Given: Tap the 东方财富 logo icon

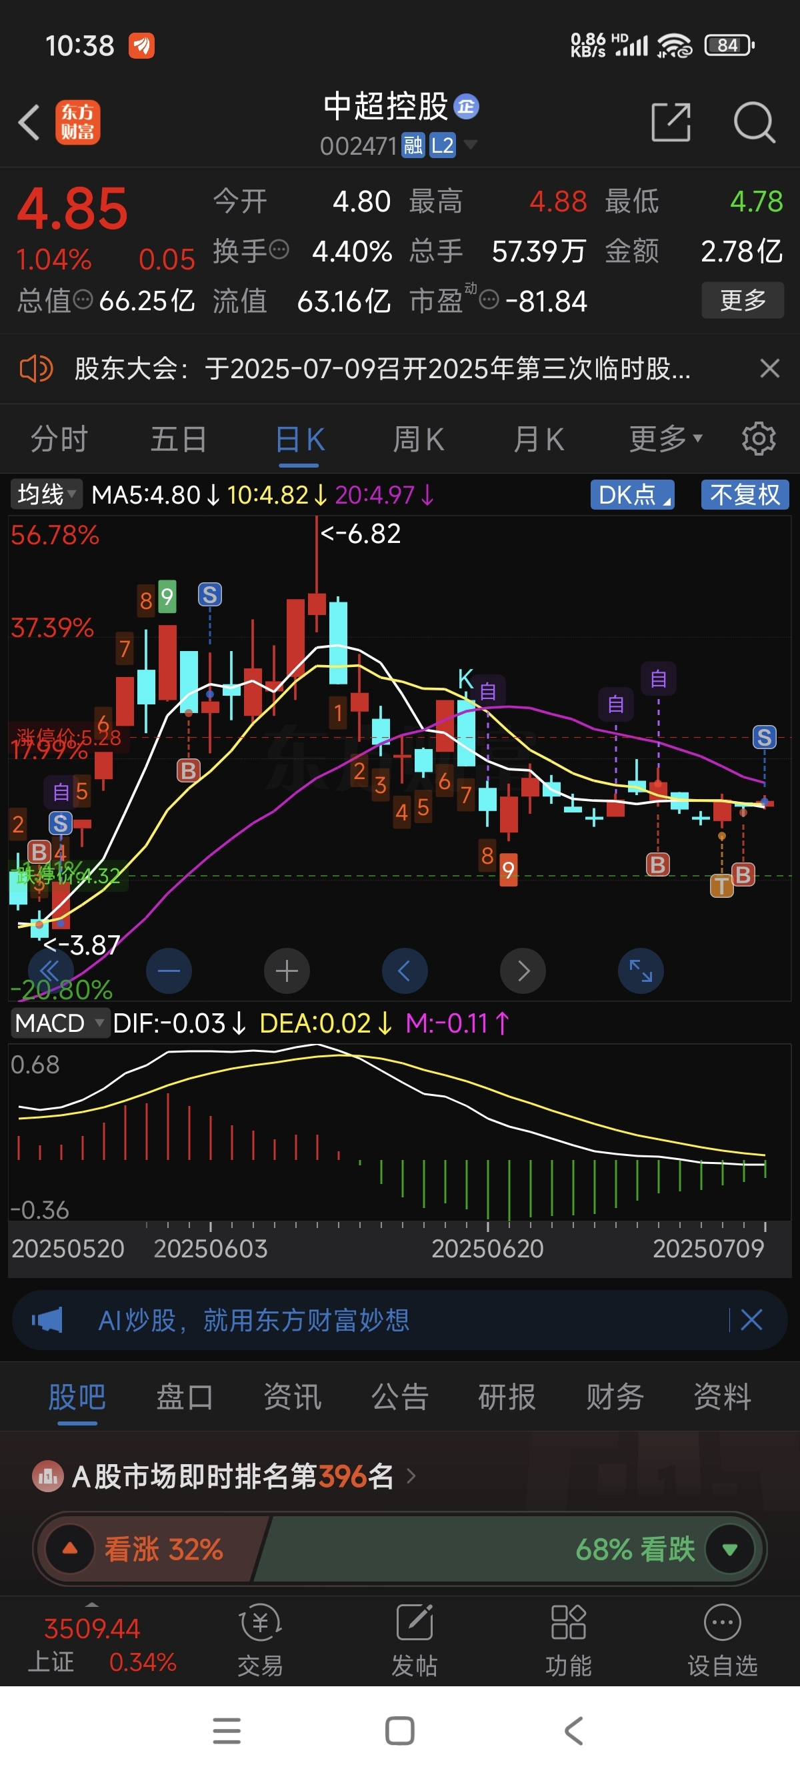Looking at the screenshot, I should click(78, 122).
